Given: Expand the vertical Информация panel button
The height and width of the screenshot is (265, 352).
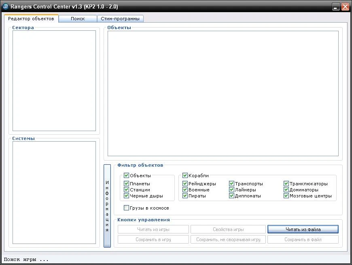Looking at the screenshot, I should coord(107,206).
